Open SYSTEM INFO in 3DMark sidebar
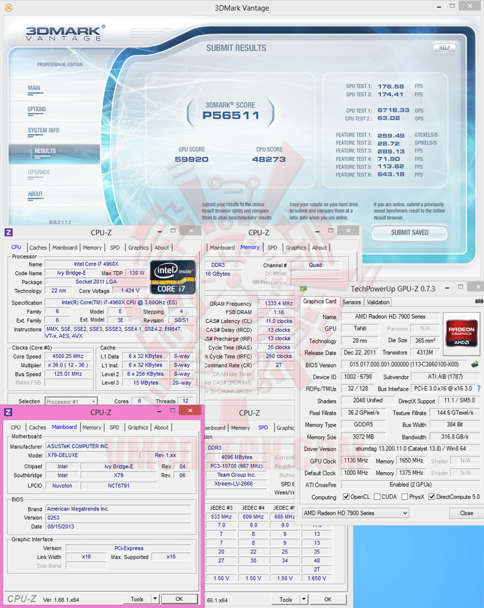Image resolution: width=484 pixels, height=608 pixels. (44, 130)
